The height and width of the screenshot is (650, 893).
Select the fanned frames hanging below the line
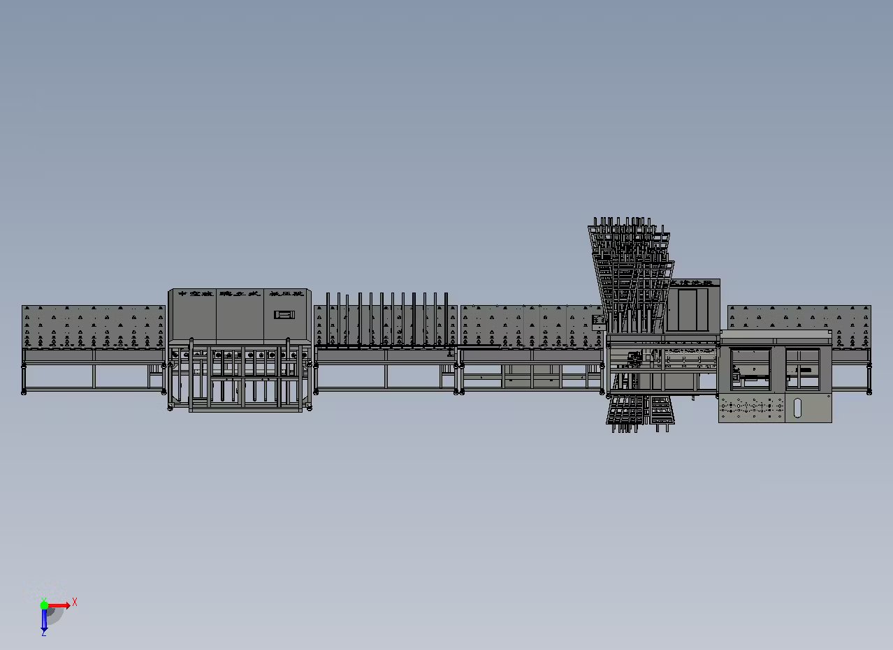tap(640, 413)
